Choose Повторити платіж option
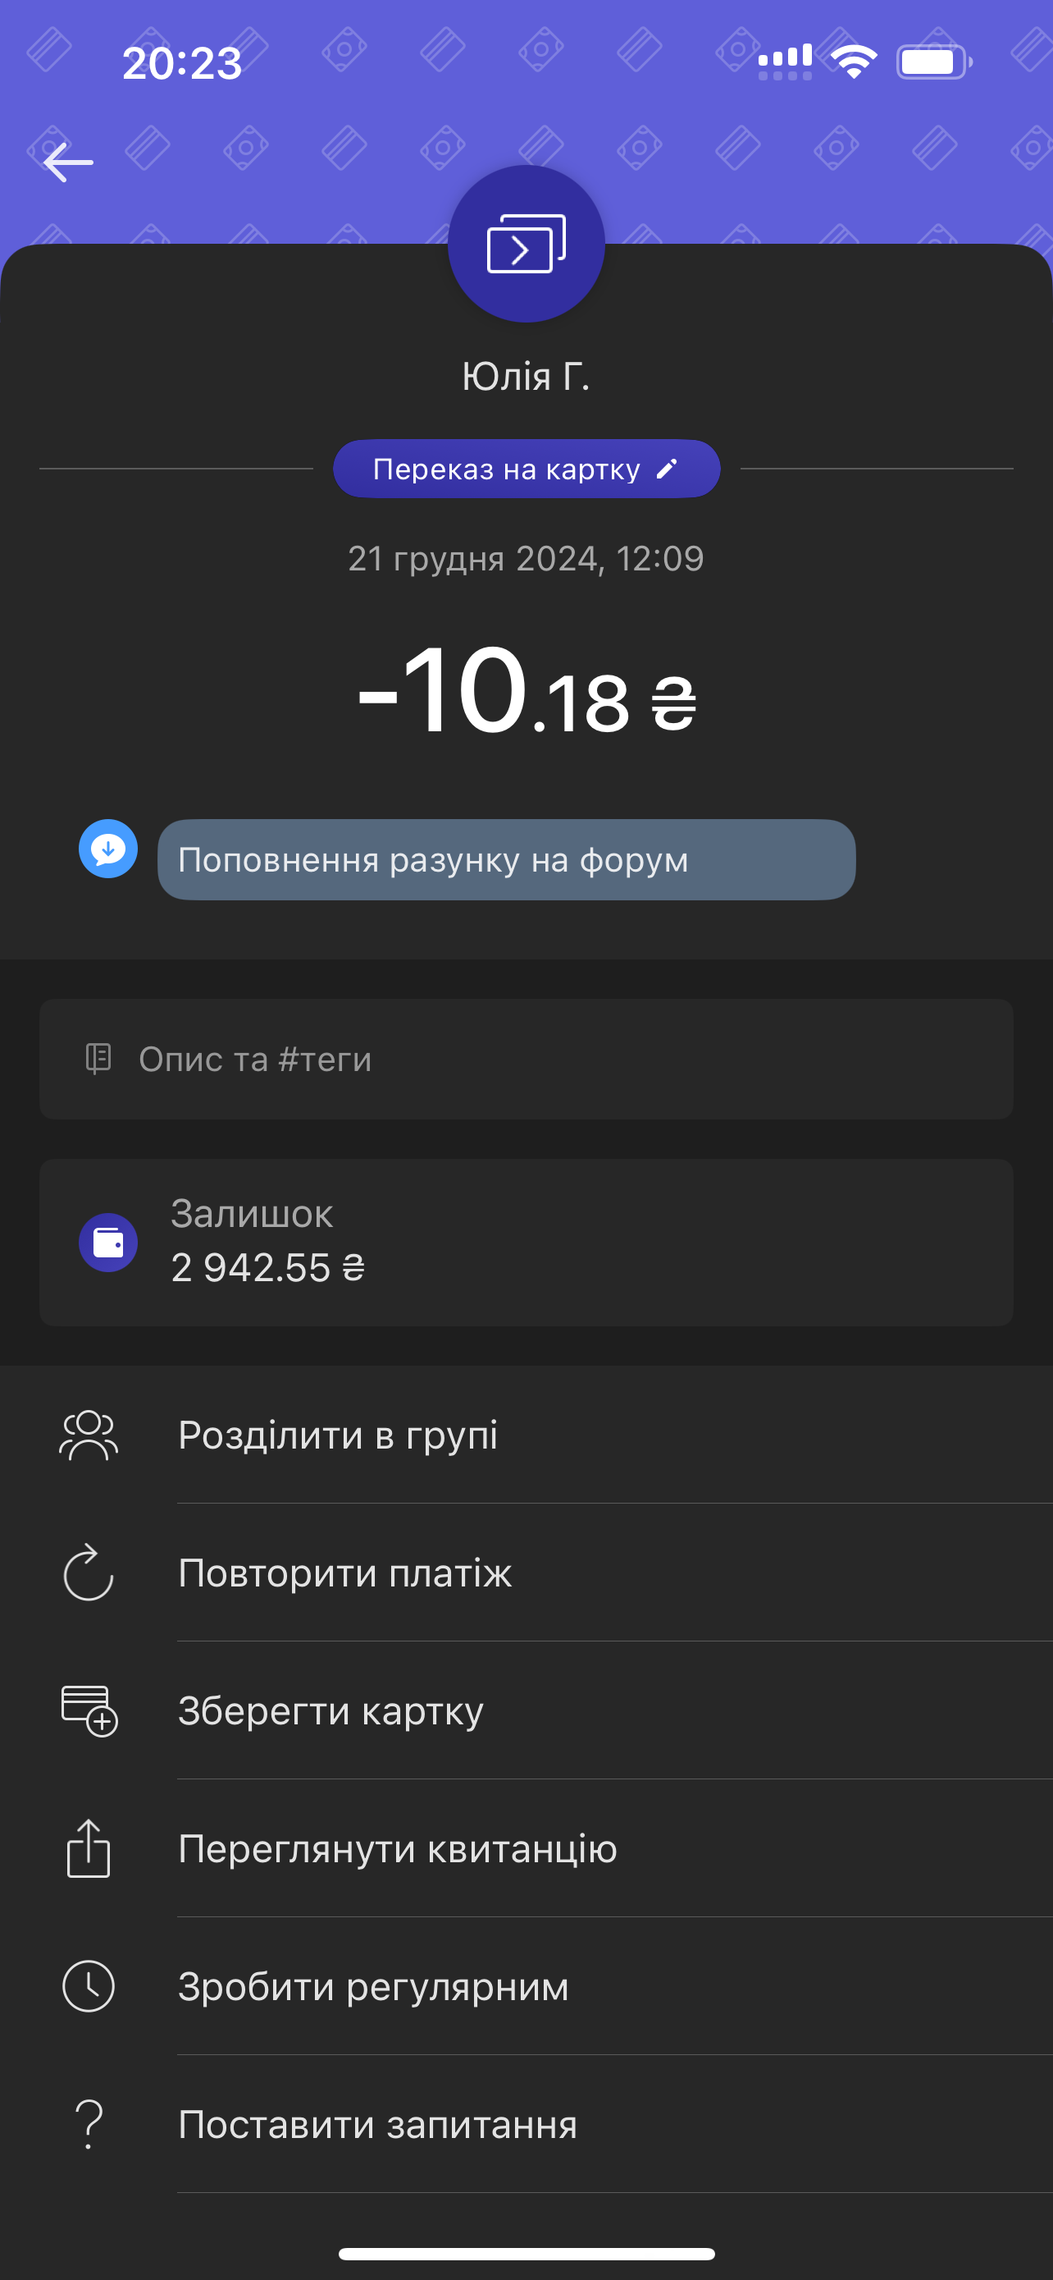 pos(344,1573)
